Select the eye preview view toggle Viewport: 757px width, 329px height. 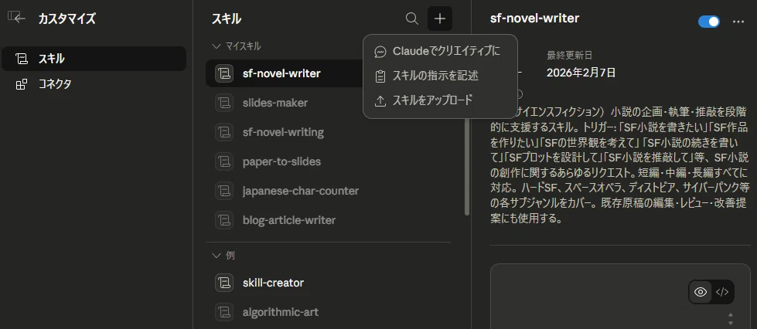[x=701, y=292]
